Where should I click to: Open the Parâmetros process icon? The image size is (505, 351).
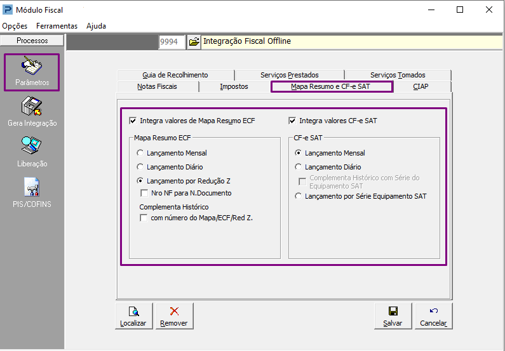click(x=32, y=72)
